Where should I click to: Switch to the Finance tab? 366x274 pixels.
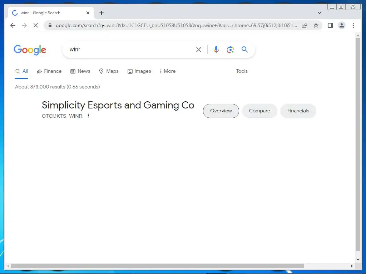[x=49, y=71]
